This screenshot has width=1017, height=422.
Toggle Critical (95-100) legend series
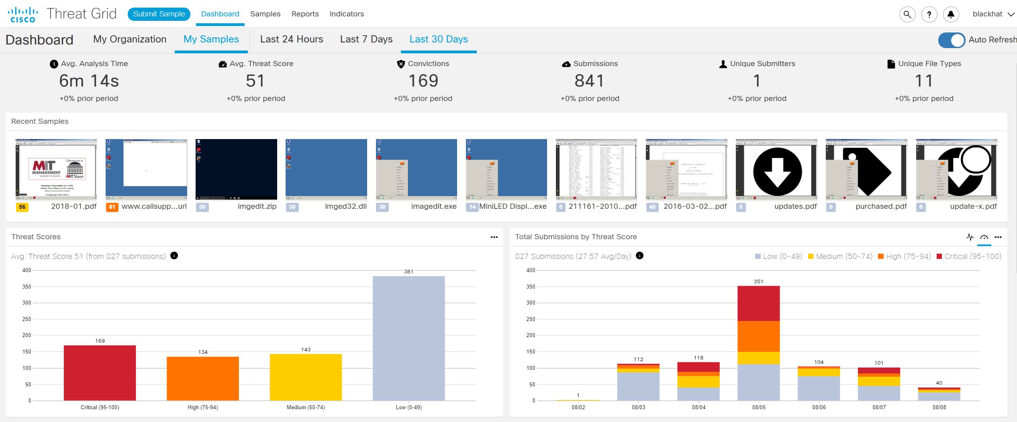point(968,256)
